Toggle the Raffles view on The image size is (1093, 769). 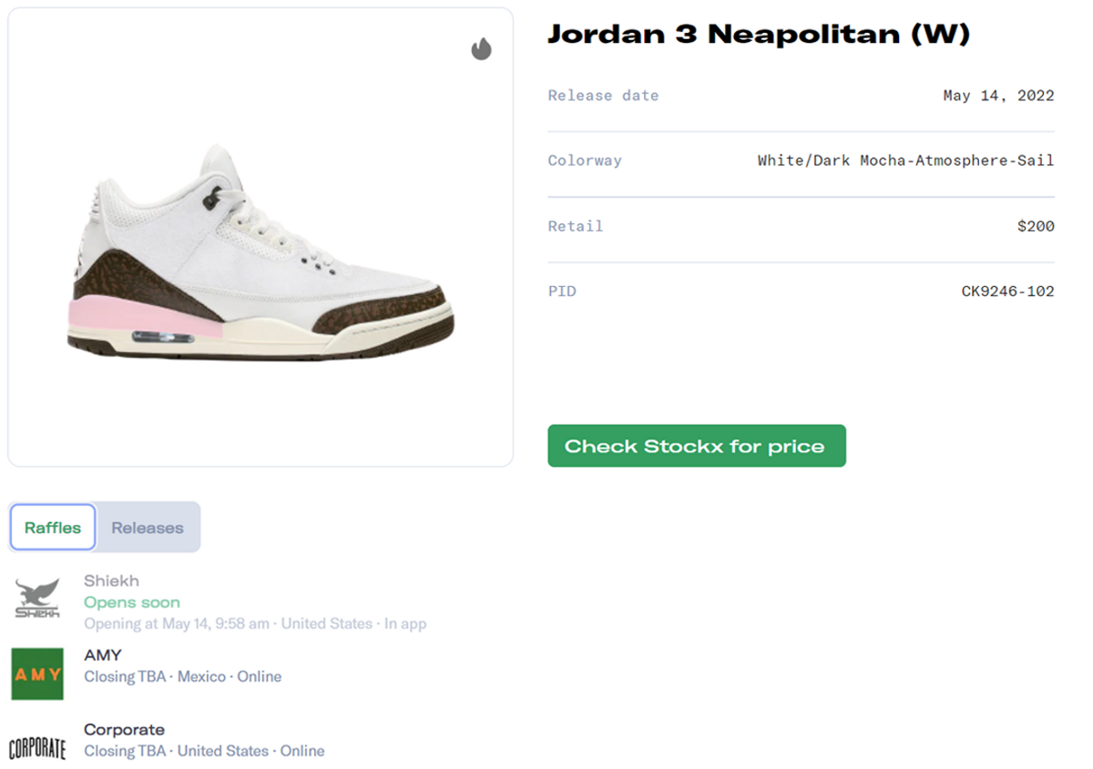point(52,527)
